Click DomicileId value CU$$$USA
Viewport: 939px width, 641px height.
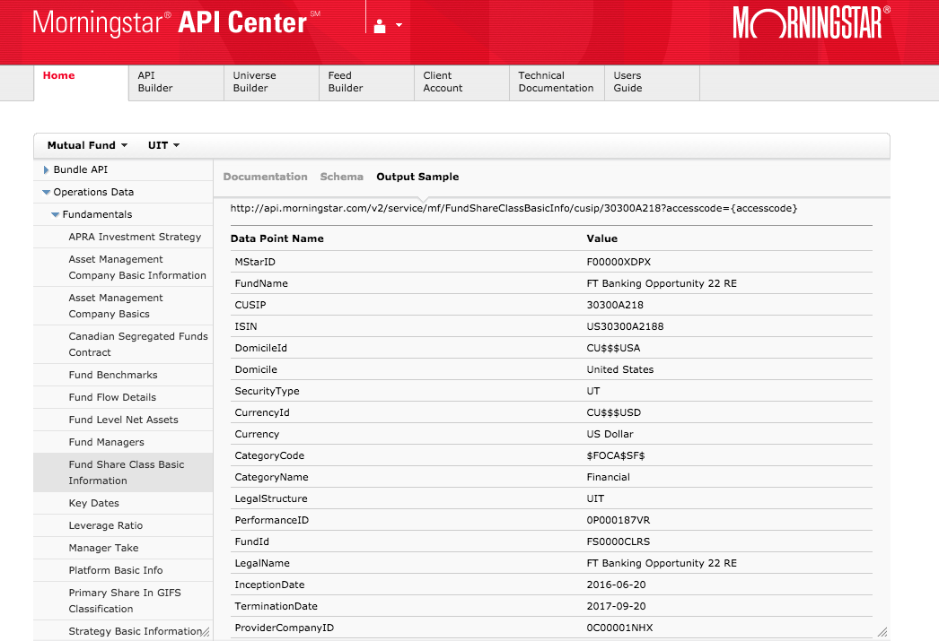(x=613, y=348)
